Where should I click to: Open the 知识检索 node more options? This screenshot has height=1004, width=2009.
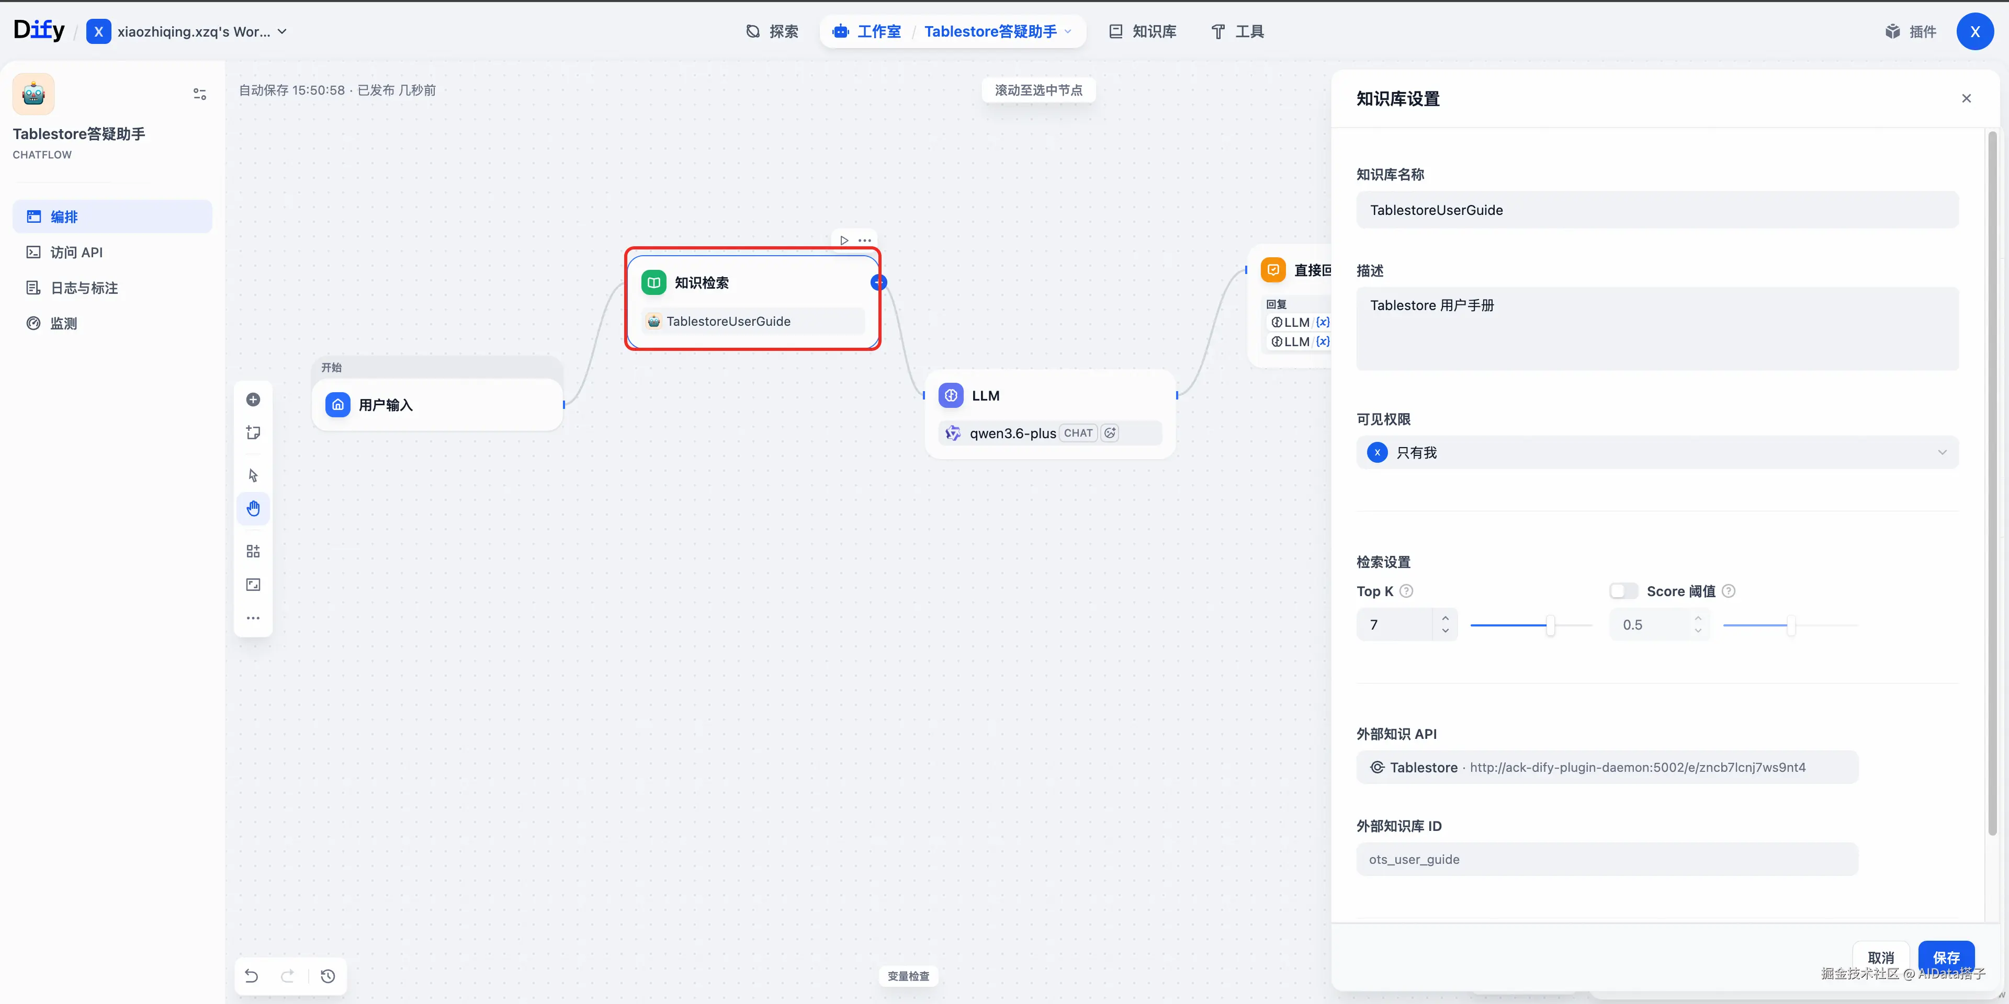coord(865,240)
